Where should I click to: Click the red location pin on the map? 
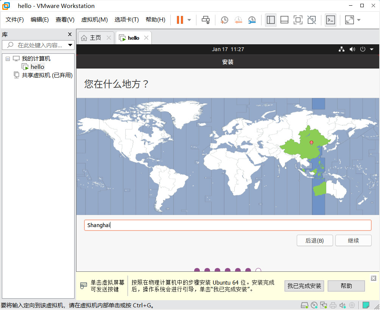tap(311, 143)
